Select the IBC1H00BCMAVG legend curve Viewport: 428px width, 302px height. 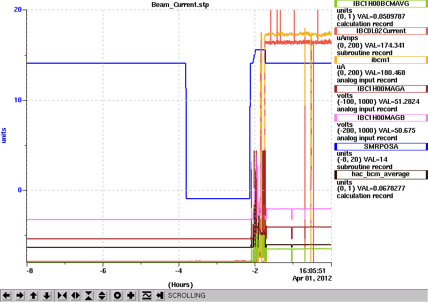[381, 4]
